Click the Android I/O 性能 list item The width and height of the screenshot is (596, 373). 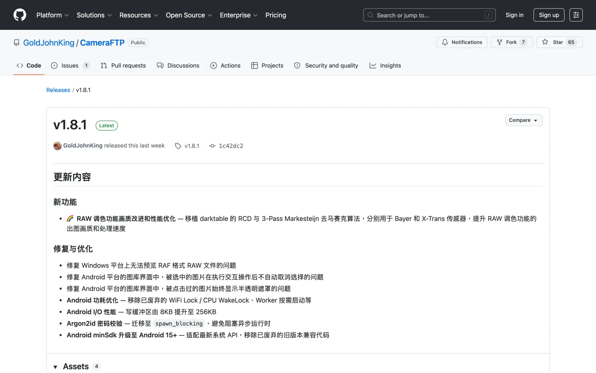pyautogui.click(x=142, y=312)
